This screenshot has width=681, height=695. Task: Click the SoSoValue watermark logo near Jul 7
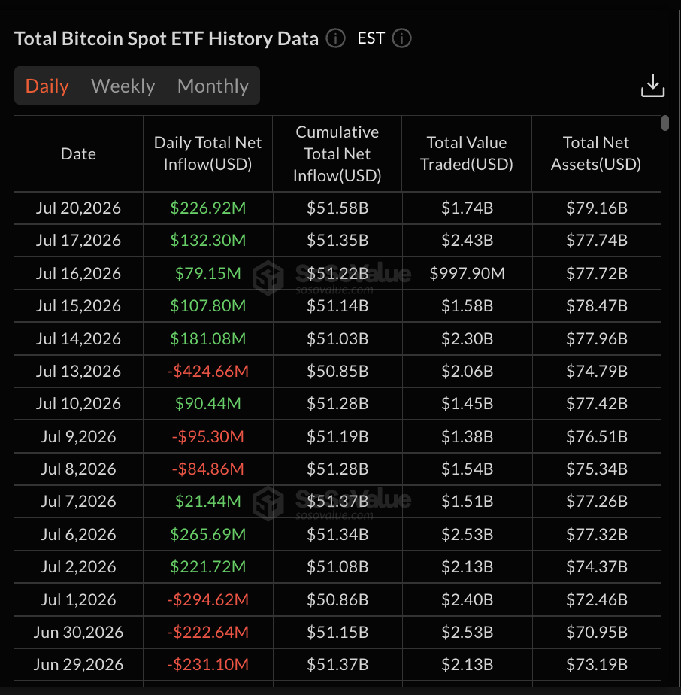(268, 503)
